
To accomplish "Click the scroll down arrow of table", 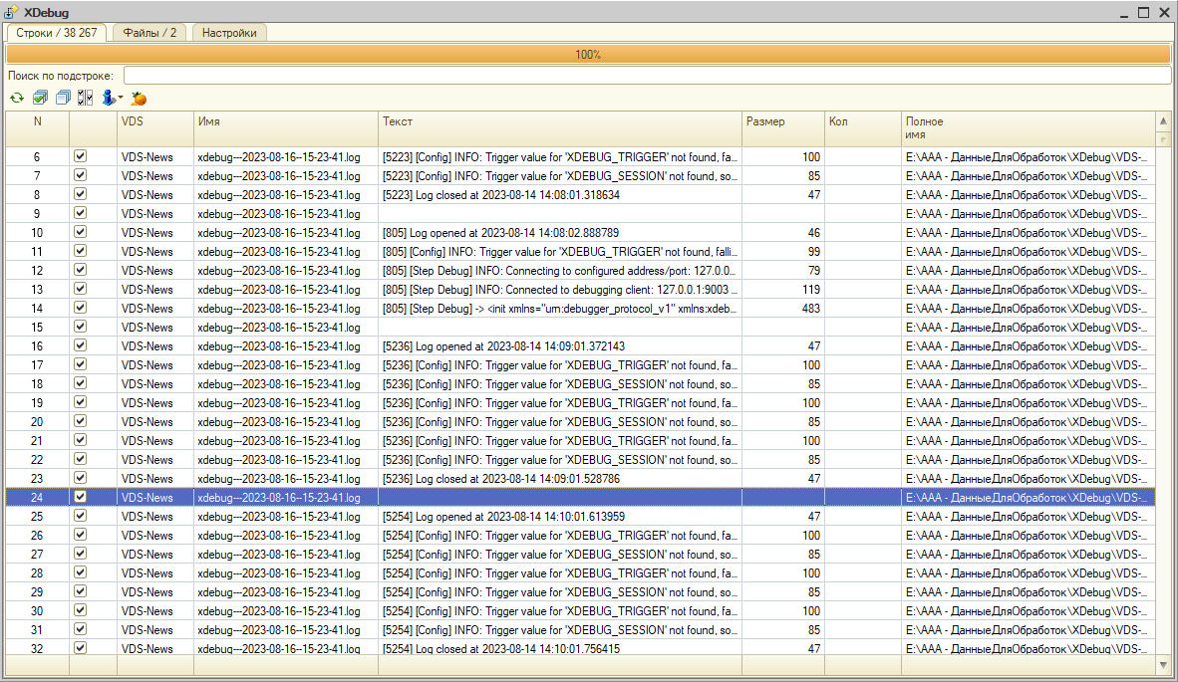I will pyautogui.click(x=1162, y=664).
